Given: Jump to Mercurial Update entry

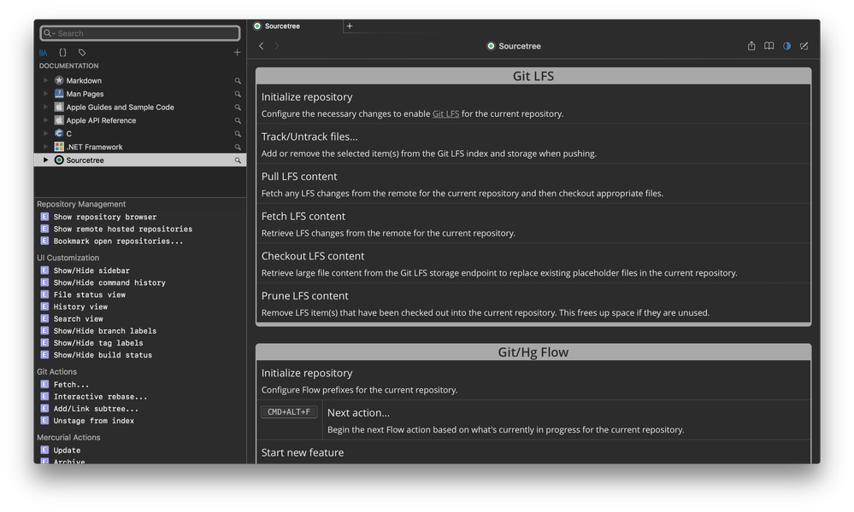Looking at the screenshot, I should 67,450.
